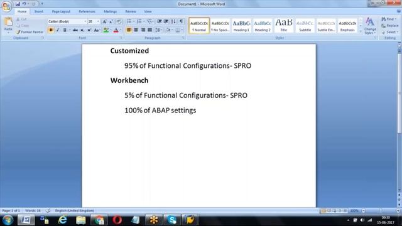Grow the font size

104,22
